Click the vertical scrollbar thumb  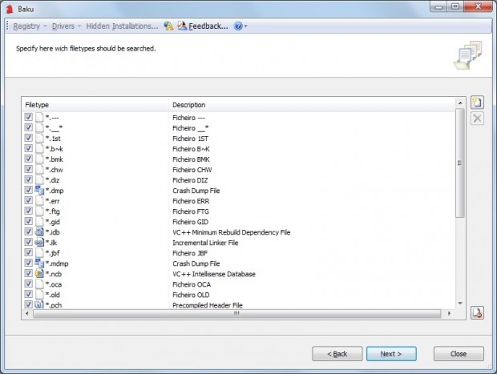tap(460, 163)
